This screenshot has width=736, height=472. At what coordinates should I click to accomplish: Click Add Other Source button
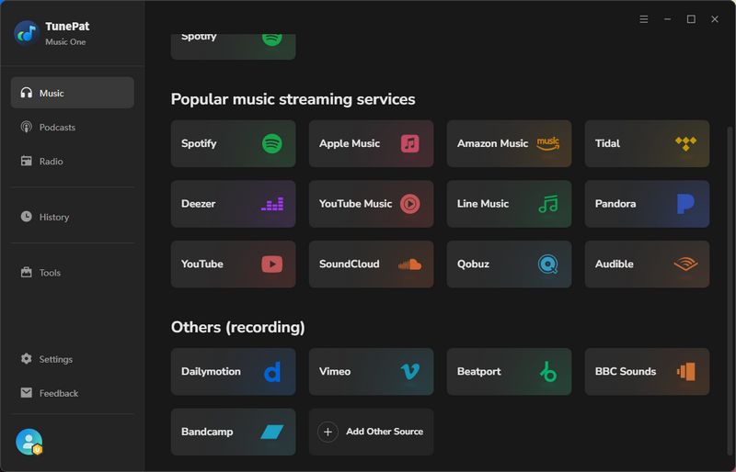pos(372,433)
